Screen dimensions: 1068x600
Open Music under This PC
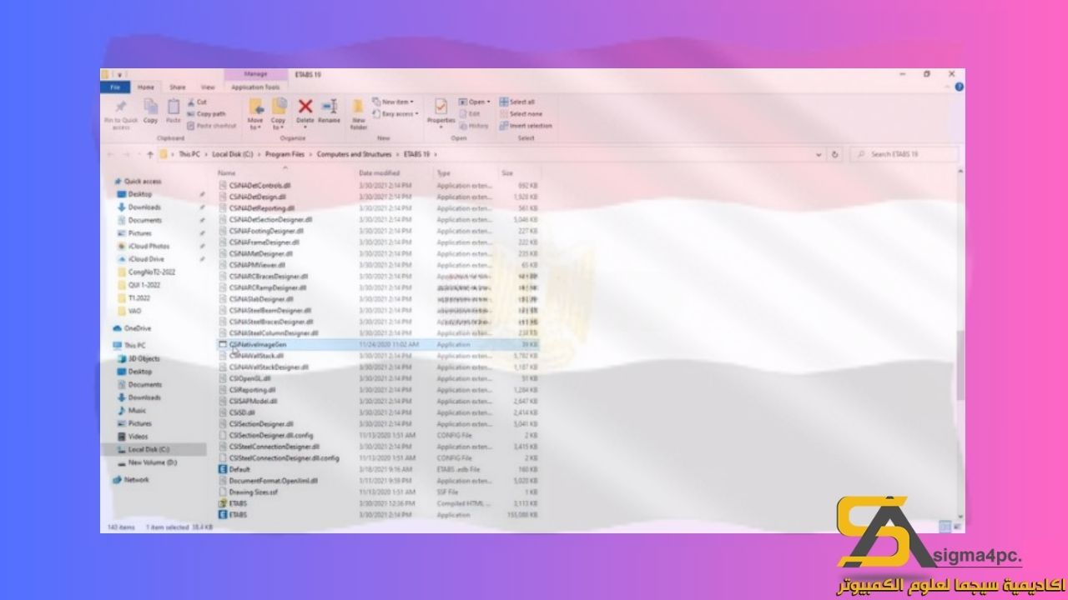click(137, 410)
